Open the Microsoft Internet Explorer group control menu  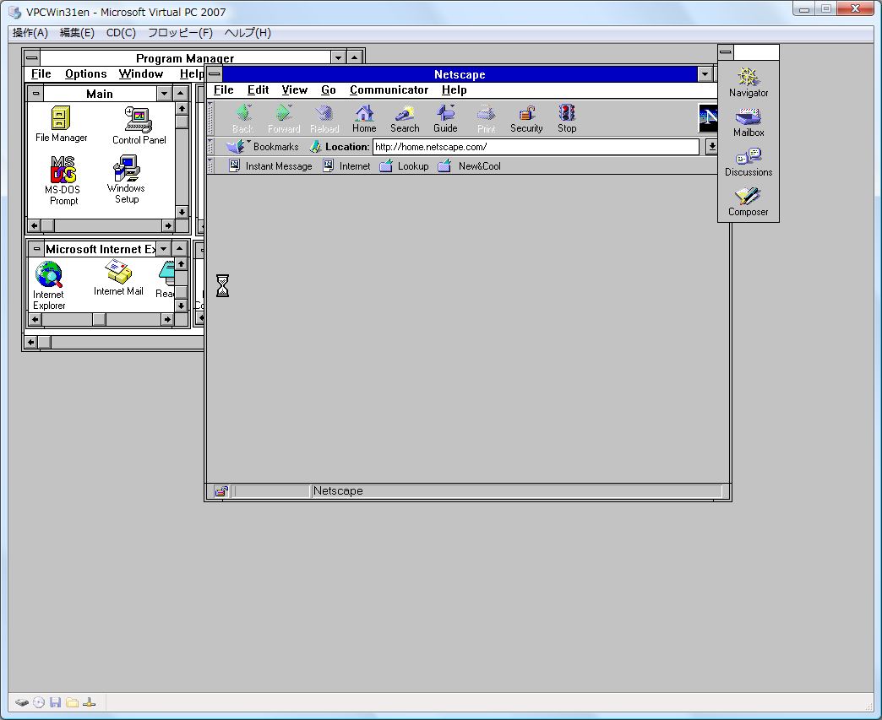point(36,248)
